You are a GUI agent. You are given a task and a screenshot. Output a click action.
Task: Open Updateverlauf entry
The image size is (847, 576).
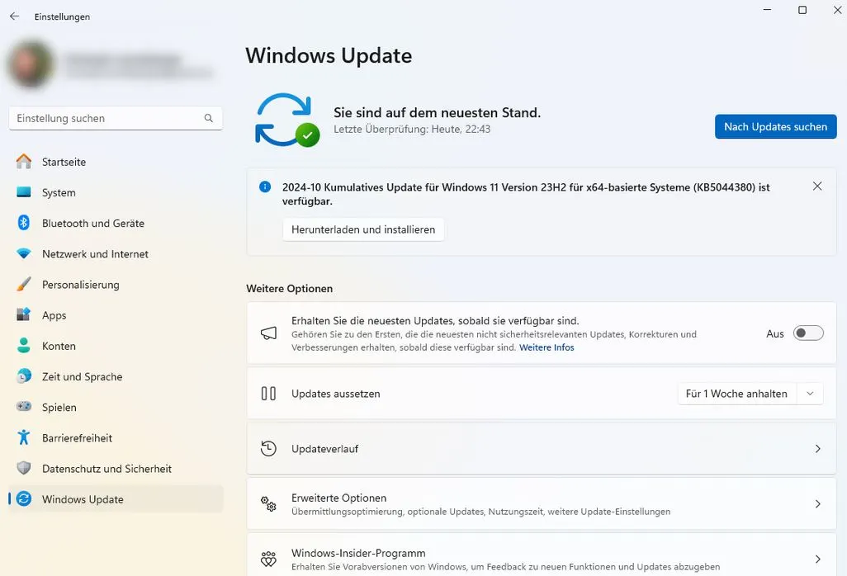tap(542, 449)
